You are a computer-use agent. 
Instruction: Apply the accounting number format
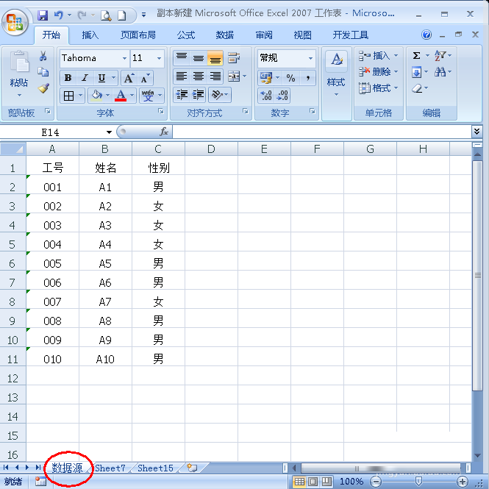tap(266, 78)
